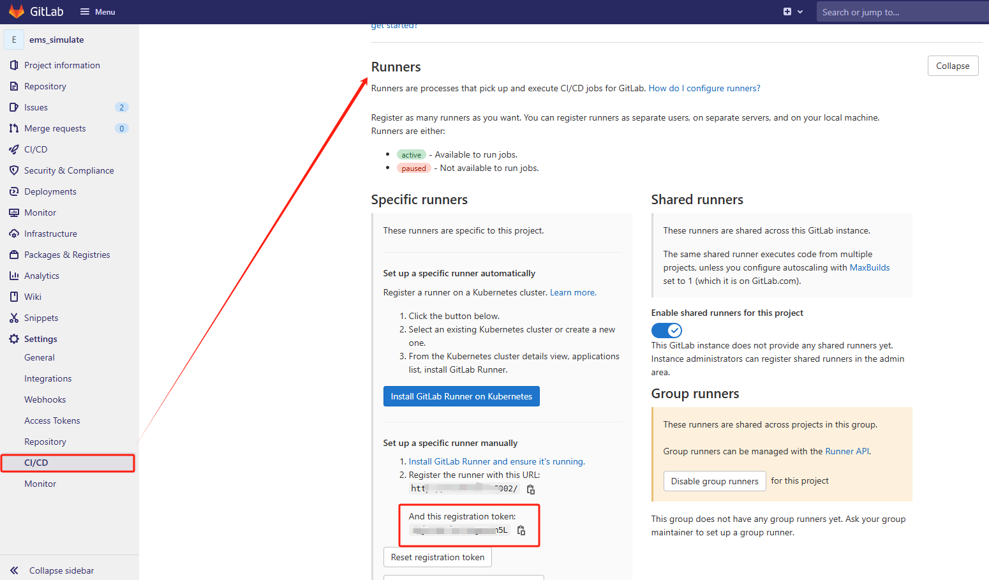The height and width of the screenshot is (580, 989).
Task: Click the 'Shared runners' heading
Action: pyautogui.click(x=697, y=200)
